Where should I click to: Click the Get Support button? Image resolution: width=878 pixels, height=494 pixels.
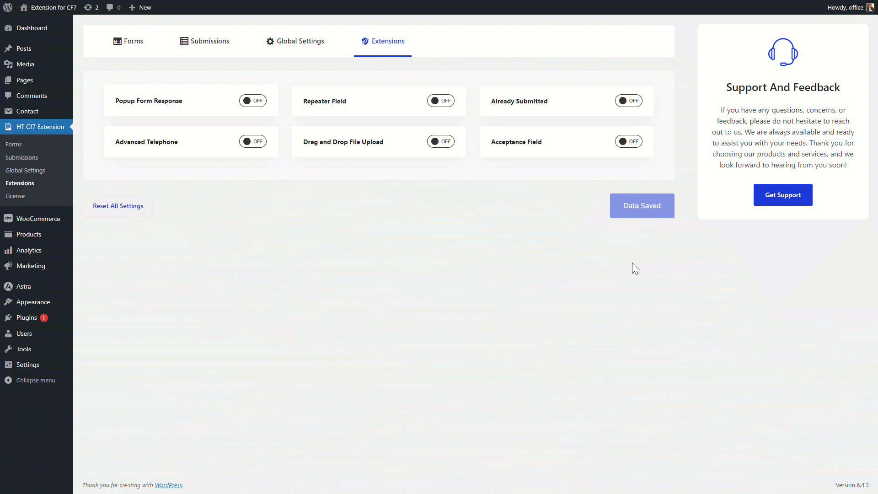[x=782, y=195]
